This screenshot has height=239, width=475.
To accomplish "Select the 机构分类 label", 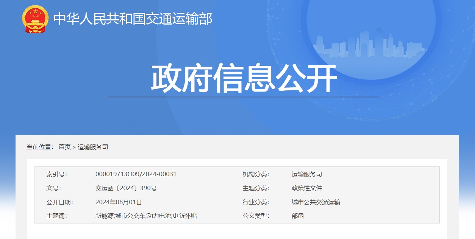I will [x=256, y=174].
